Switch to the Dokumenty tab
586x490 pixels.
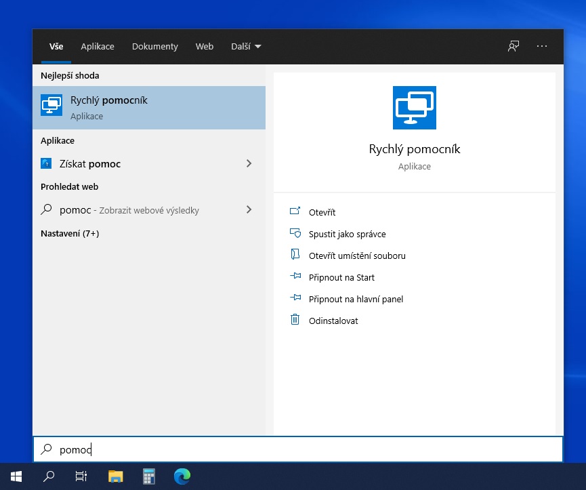pyautogui.click(x=154, y=46)
